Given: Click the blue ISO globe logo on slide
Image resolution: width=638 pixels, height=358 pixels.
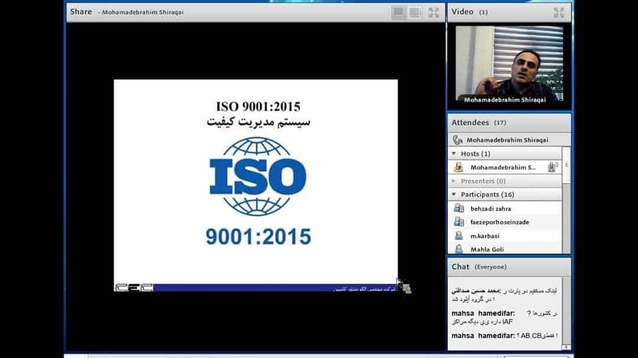Looking at the screenshot, I should 258,177.
